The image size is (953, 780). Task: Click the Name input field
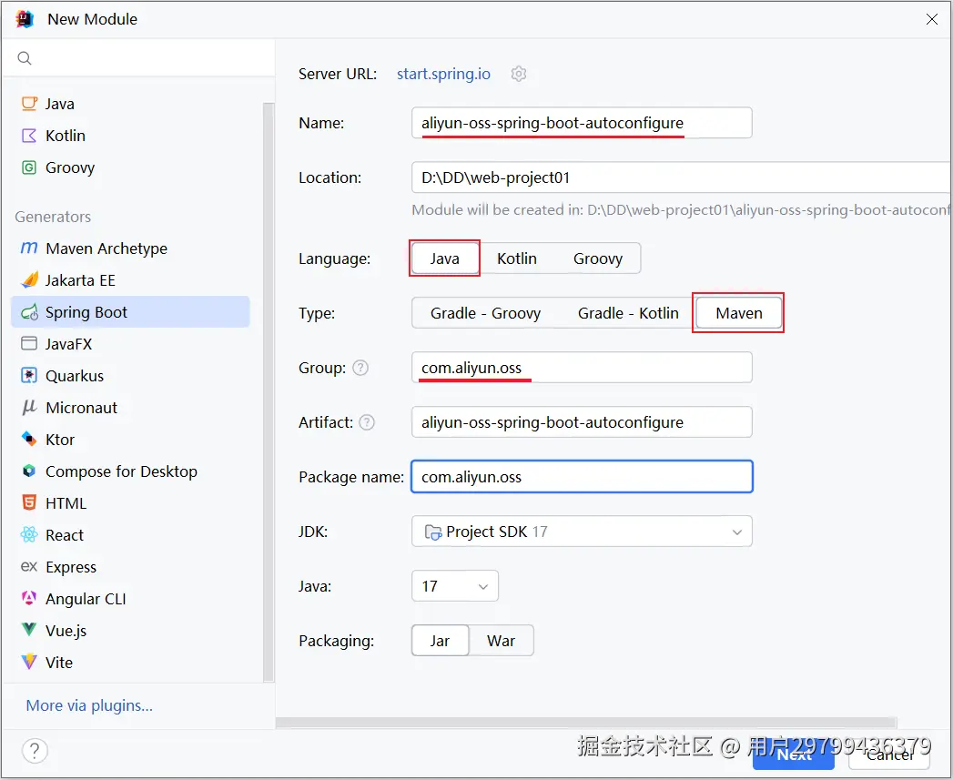pos(582,123)
